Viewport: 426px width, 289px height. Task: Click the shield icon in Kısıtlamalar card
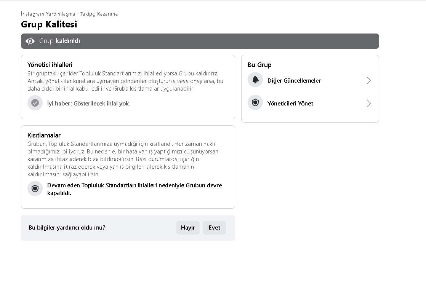click(x=35, y=188)
